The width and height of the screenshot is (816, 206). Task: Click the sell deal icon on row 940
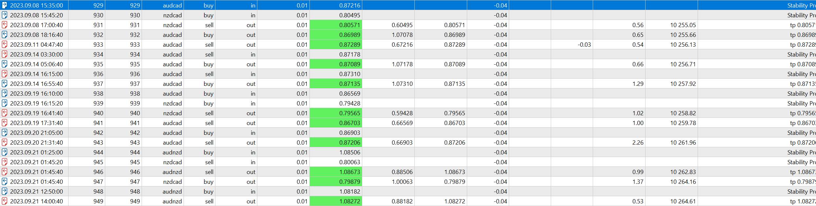pyautogui.click(x=5, y=113)
